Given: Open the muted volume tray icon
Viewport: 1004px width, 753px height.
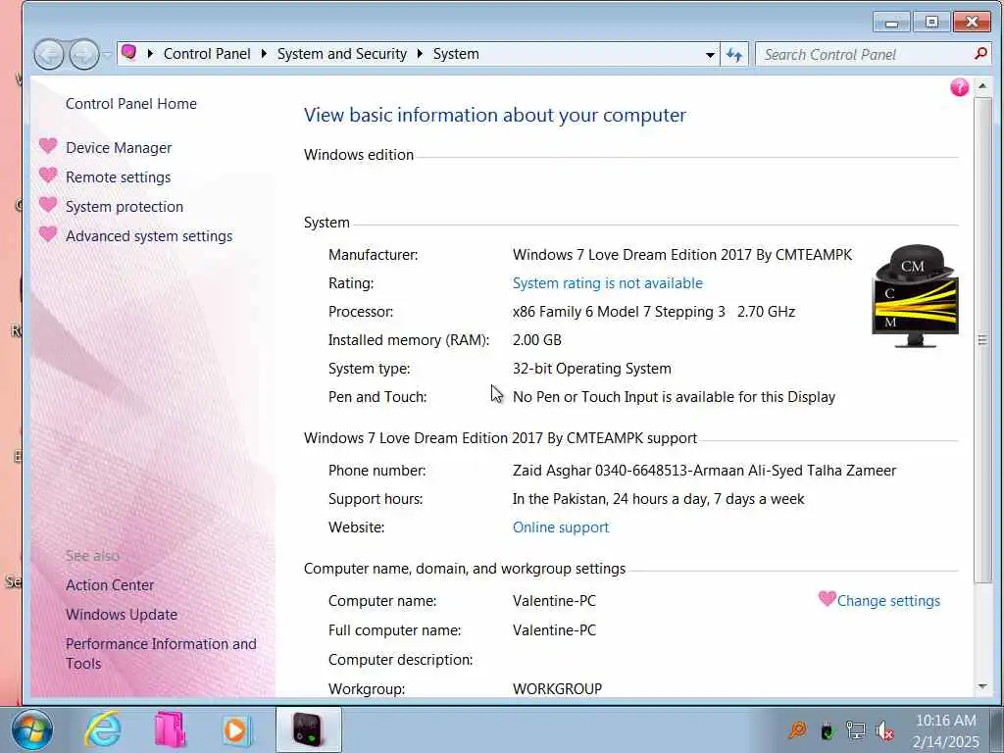Looking at the screenshot, I should tap(885, 729).
